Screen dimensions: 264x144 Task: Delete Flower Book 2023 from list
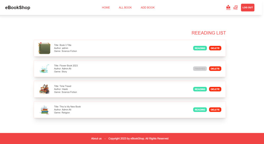pos(215,69)
